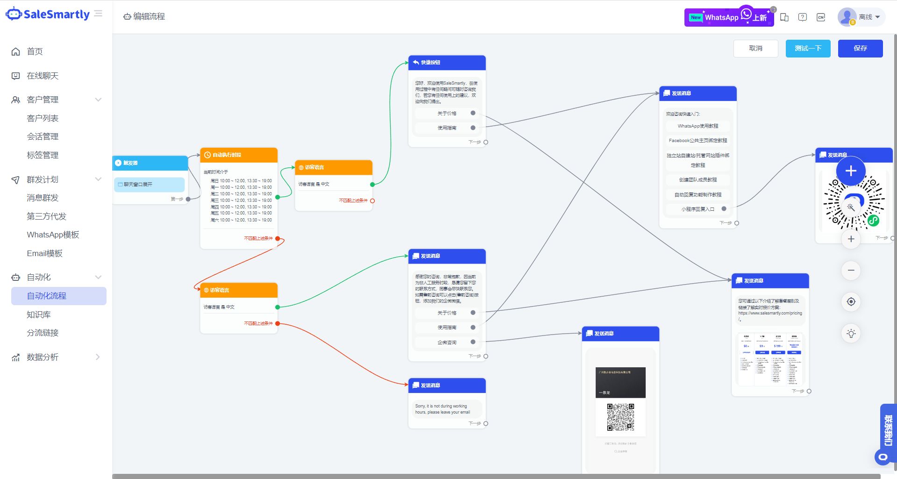
Task: Click the 取消 cancel button
Action: (x=755, y=49)
